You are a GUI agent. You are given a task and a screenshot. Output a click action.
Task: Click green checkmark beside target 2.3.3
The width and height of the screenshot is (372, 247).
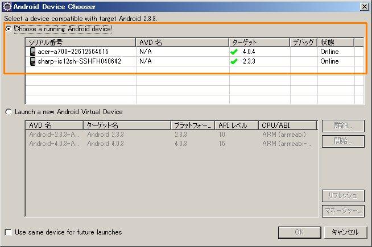coord(234,61)
